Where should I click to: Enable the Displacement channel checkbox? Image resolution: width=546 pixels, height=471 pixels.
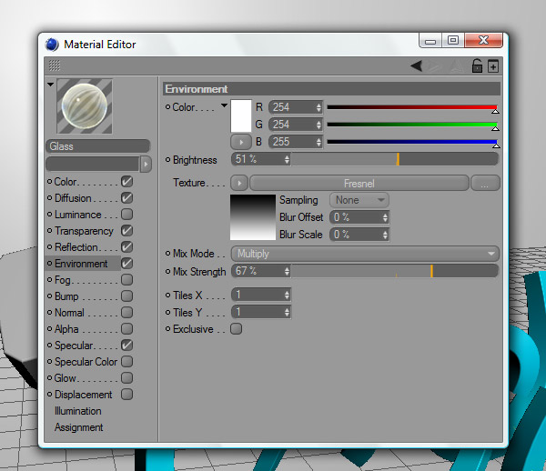click(127, 394)
